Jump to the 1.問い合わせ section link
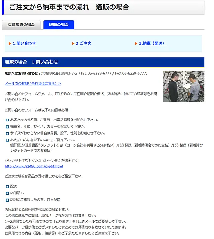This screenshot has height=239, width=214. pos(24,43)
